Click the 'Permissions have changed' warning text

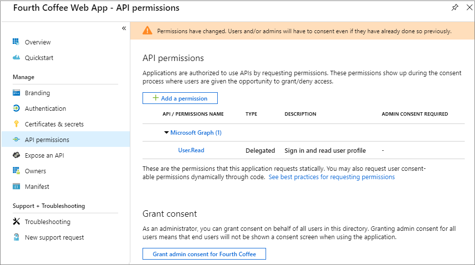point(304,31)
